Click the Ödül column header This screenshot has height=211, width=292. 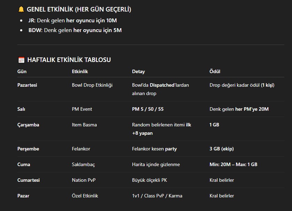point(215,71)
